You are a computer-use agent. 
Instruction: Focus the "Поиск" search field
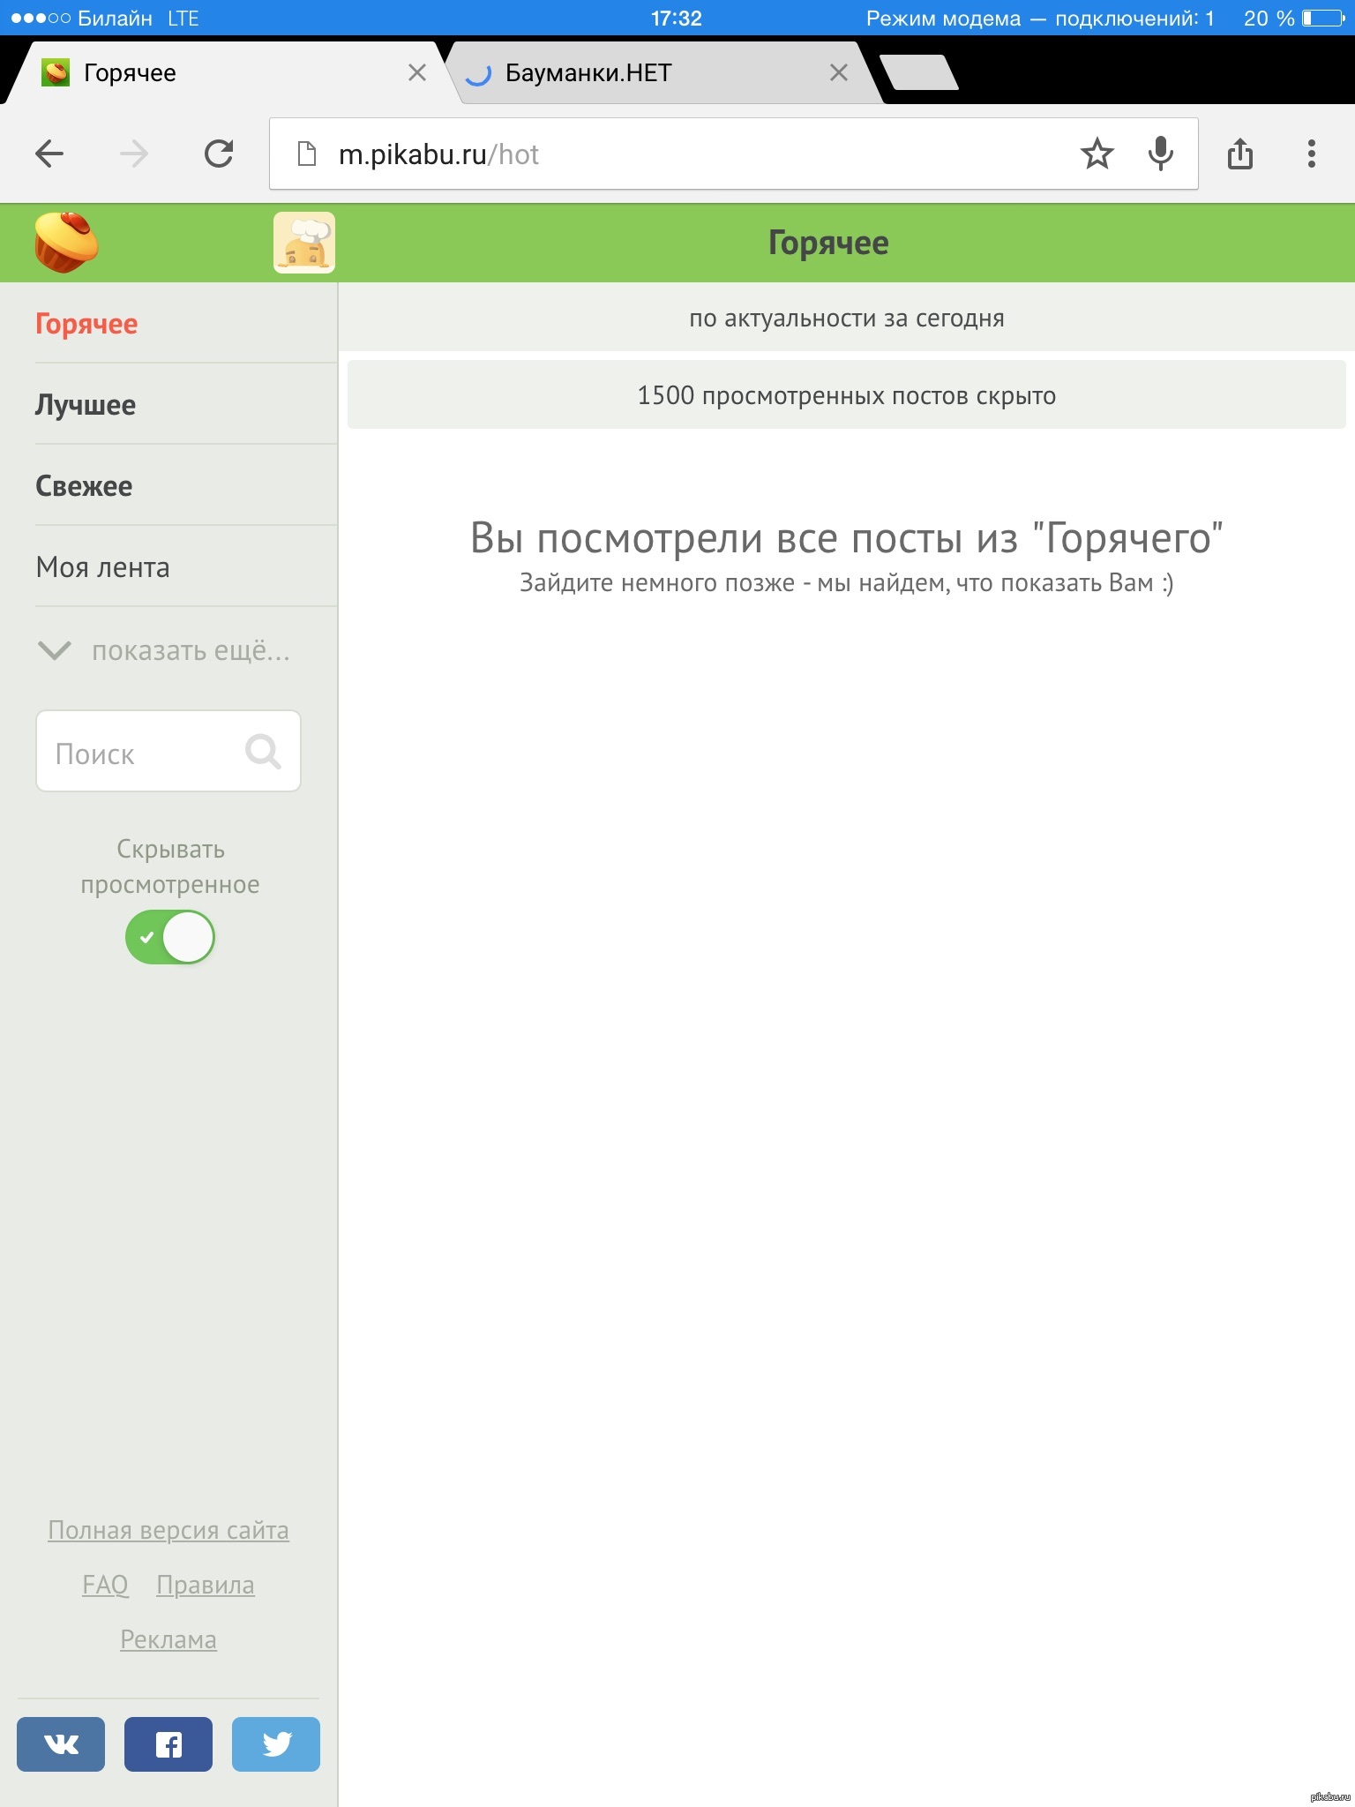pyautogui.click(x=168, y=751)
